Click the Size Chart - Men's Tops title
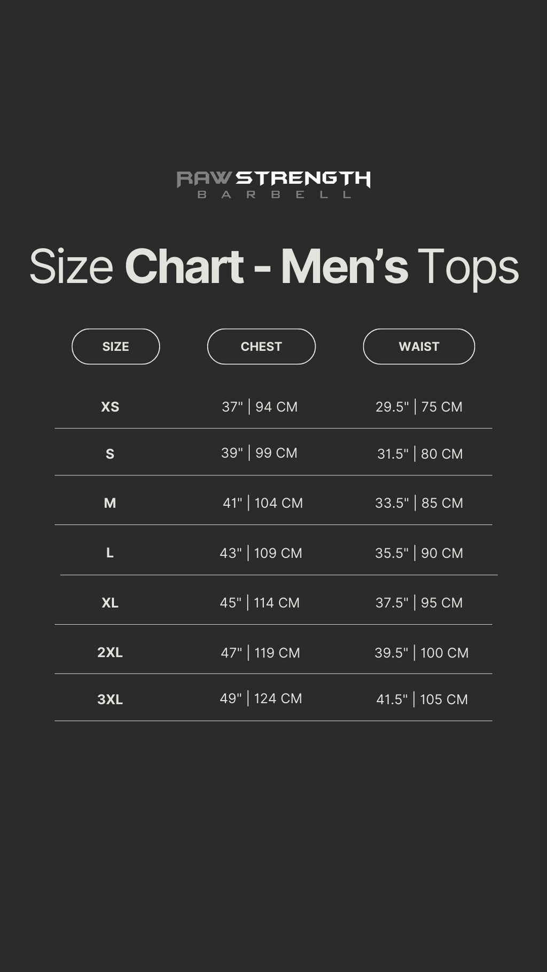547x972 pixels. pyautogui.click(x=274, y=267)
